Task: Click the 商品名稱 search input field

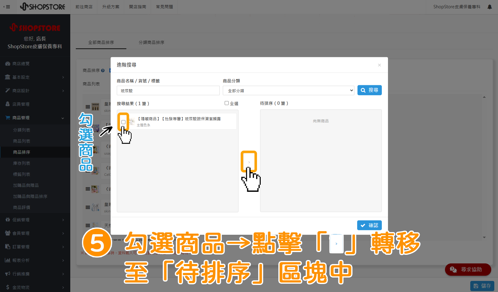Action: pyautogui.click(x=168, y=90)
